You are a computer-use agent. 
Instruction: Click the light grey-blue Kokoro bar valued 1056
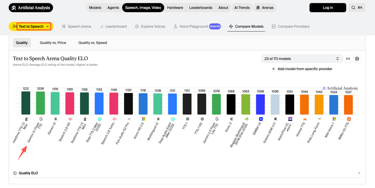point(275,104)
